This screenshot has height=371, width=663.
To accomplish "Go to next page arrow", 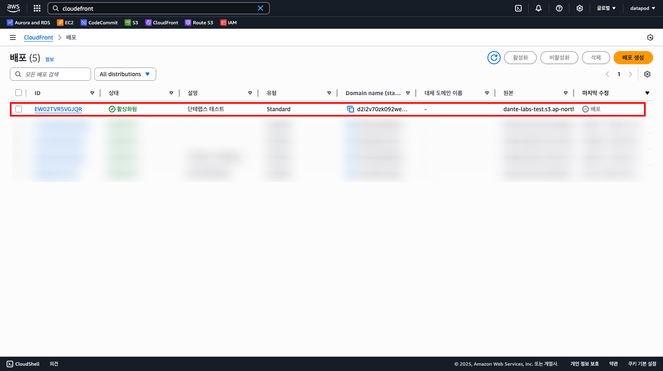I will [x=630, y=74].
